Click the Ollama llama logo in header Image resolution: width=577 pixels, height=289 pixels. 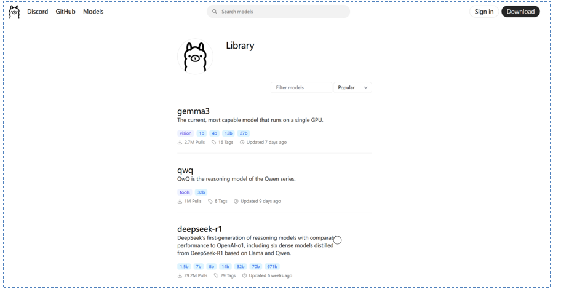pyautogui.click(x=14, y=12)
